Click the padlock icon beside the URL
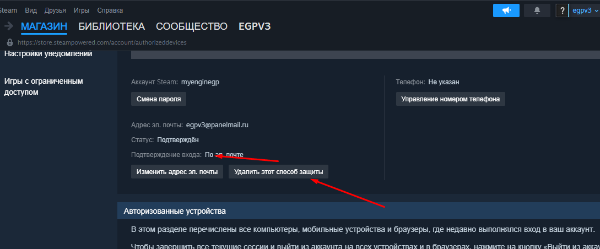The image size is (600, 249). pyautogui.click(x=9, y=42)
